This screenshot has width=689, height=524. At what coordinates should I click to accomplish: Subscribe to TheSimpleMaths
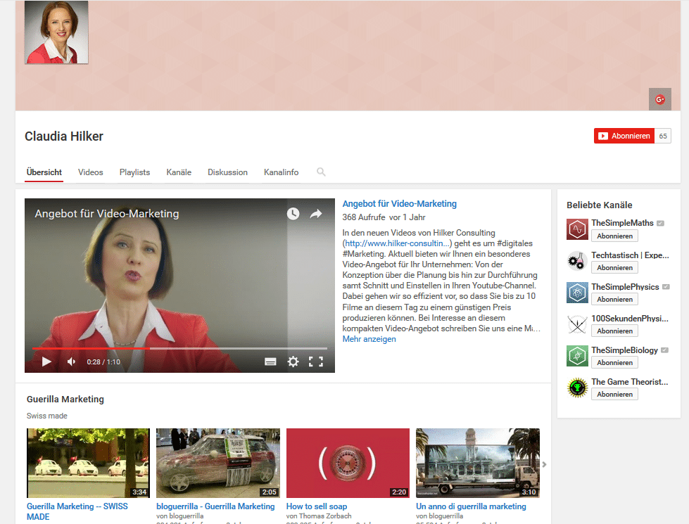[x=614, y=236]
